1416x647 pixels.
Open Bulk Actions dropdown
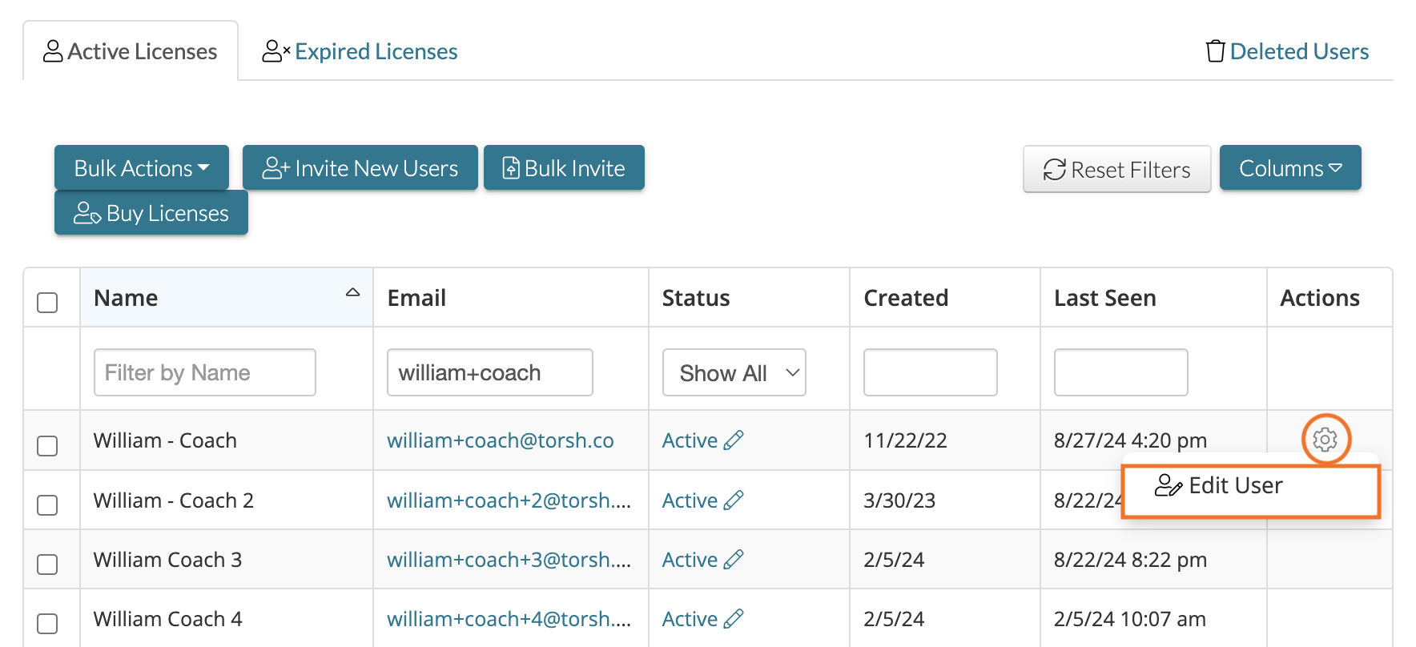click(x=142, y=167)
